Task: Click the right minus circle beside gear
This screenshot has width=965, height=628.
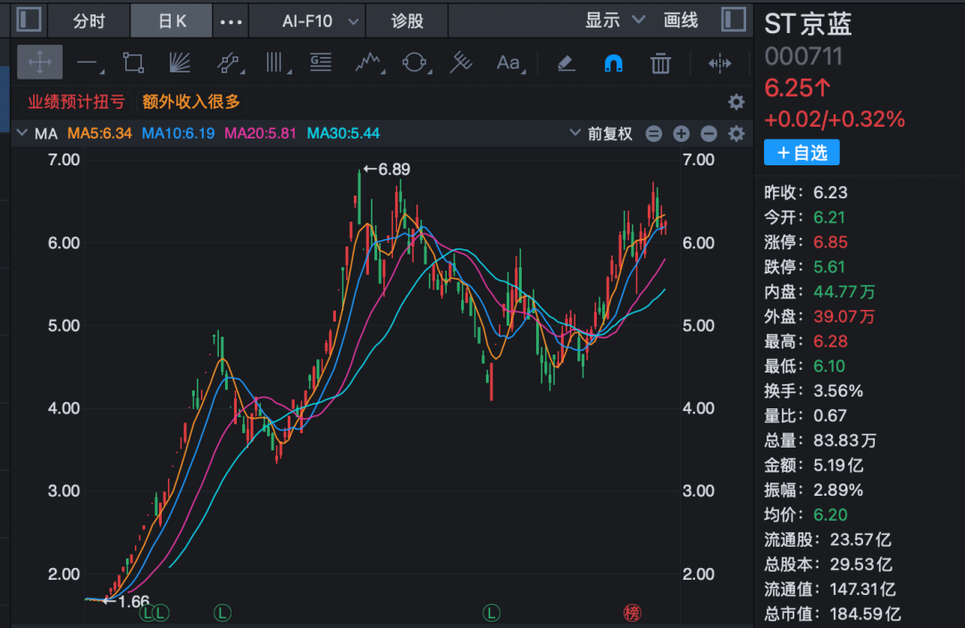Action: point(709,133)
